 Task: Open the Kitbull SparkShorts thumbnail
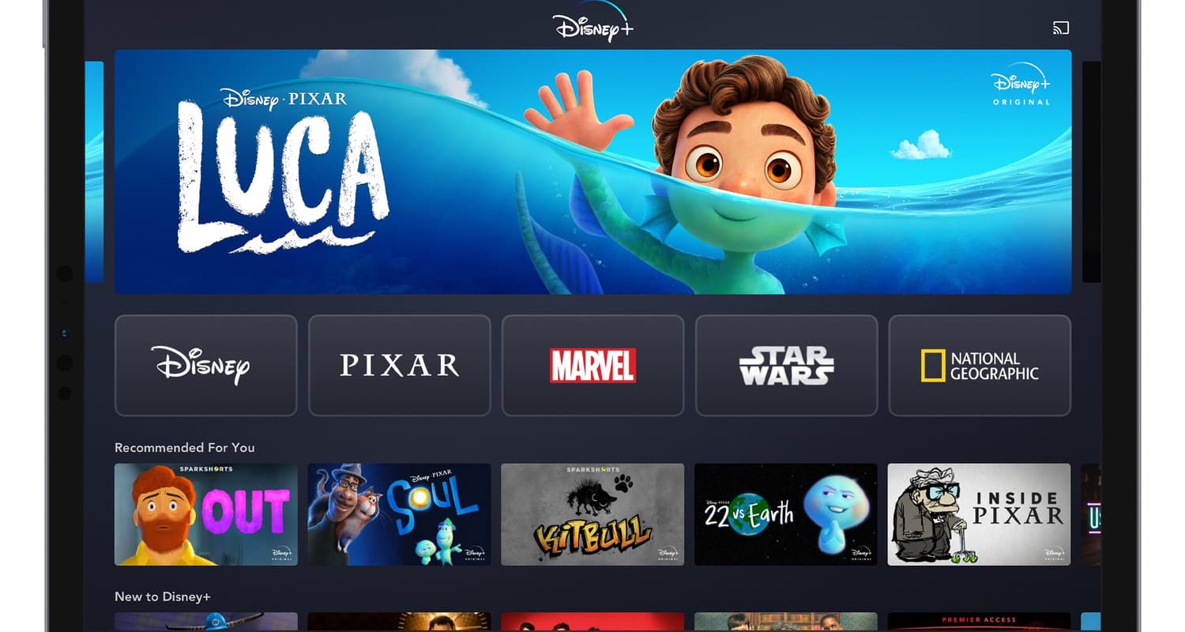tap(593, 514)
